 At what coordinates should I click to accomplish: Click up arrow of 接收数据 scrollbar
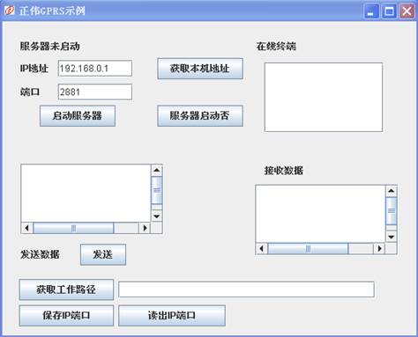coord(392,191)
